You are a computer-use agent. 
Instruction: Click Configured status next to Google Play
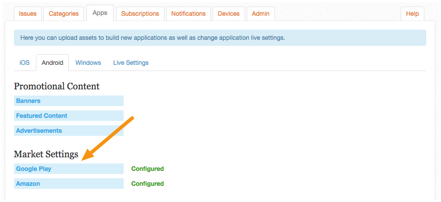147,169
